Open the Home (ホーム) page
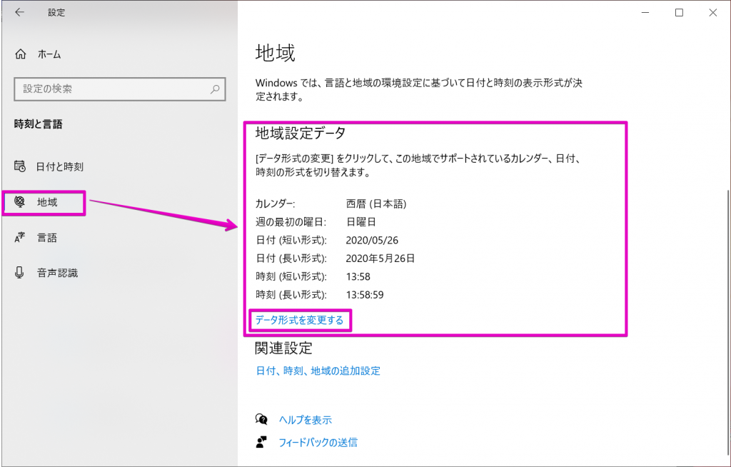Image resolution: width=731 pixels, height=467 pixels. [38, 54]
